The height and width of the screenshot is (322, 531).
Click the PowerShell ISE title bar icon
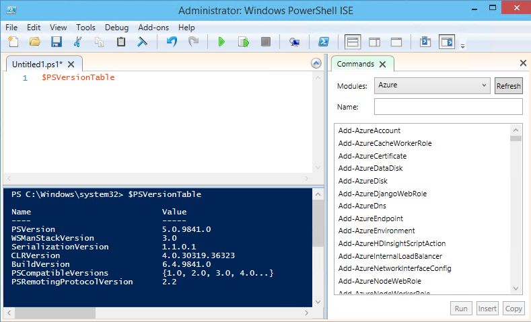(11, 10)
